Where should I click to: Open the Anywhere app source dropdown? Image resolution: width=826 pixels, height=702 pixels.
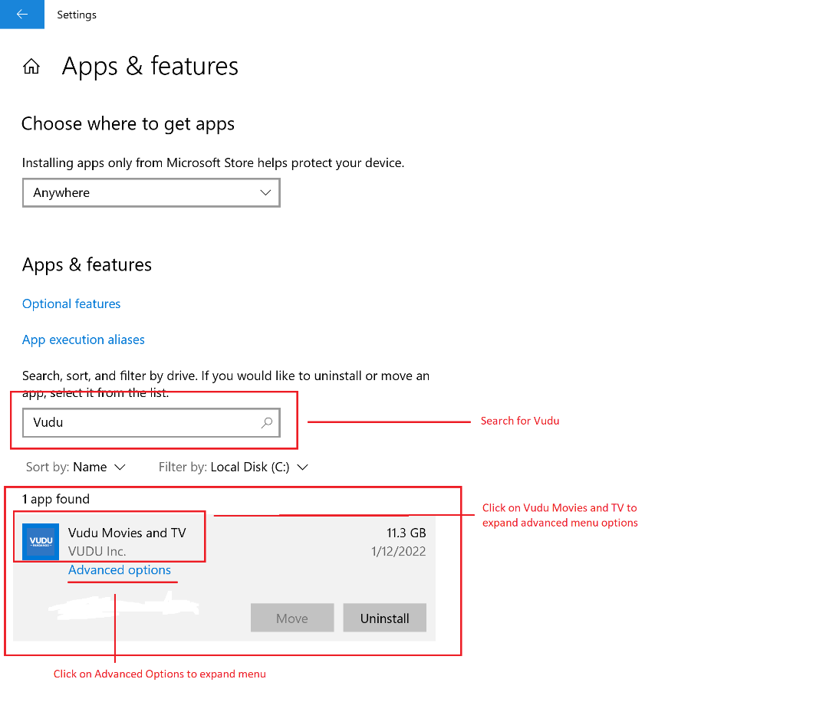[151, 192]
